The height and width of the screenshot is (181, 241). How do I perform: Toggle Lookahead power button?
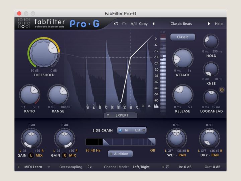222,90
